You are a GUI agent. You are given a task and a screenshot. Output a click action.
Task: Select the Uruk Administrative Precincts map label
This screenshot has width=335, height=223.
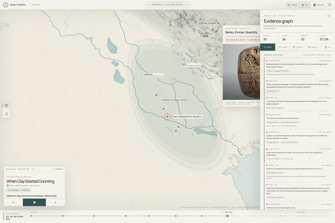(x=187, y=117)
